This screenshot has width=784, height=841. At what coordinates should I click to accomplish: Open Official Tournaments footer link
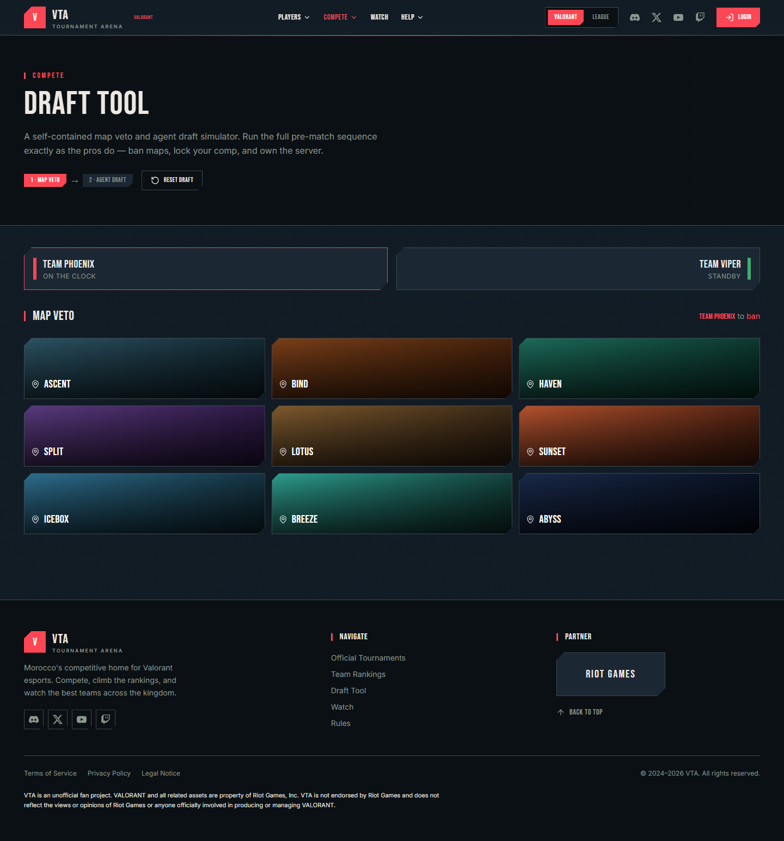(x=368, y=658)
